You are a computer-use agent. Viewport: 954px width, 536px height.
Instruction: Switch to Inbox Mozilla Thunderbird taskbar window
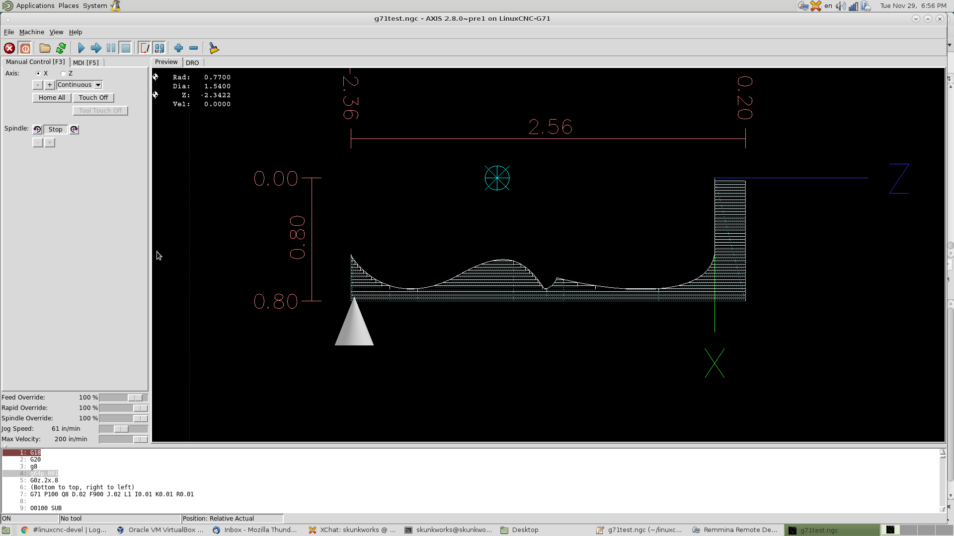tap(255, 530)
